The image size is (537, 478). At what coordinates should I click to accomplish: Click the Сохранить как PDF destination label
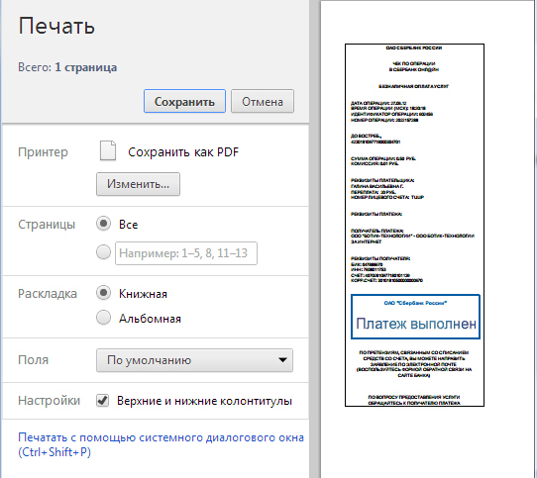point(183,152)
